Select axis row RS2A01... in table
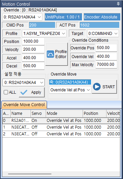 point(61,121)
